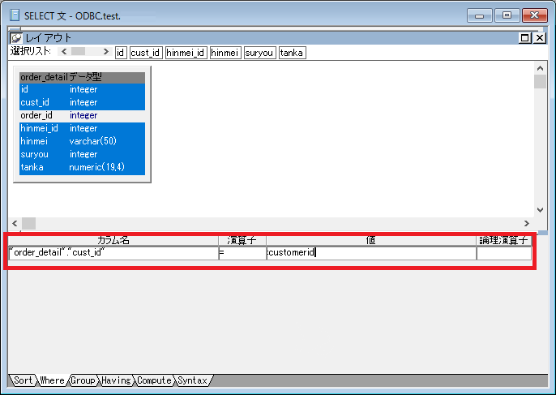Image resolution: width=556 pixels, height=395 pixels.
Task: Click the SELECT window document icon
Action: click(15, 15)
